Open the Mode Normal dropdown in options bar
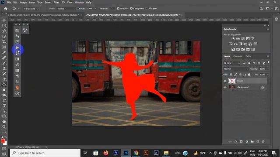Viewport: 280px width, 157px height. (66, 9)
